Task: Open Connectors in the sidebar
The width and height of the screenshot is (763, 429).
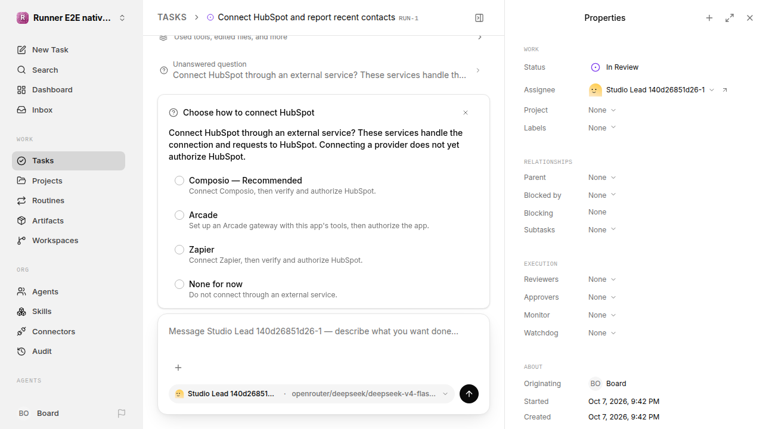Action: tap(69, 332)
